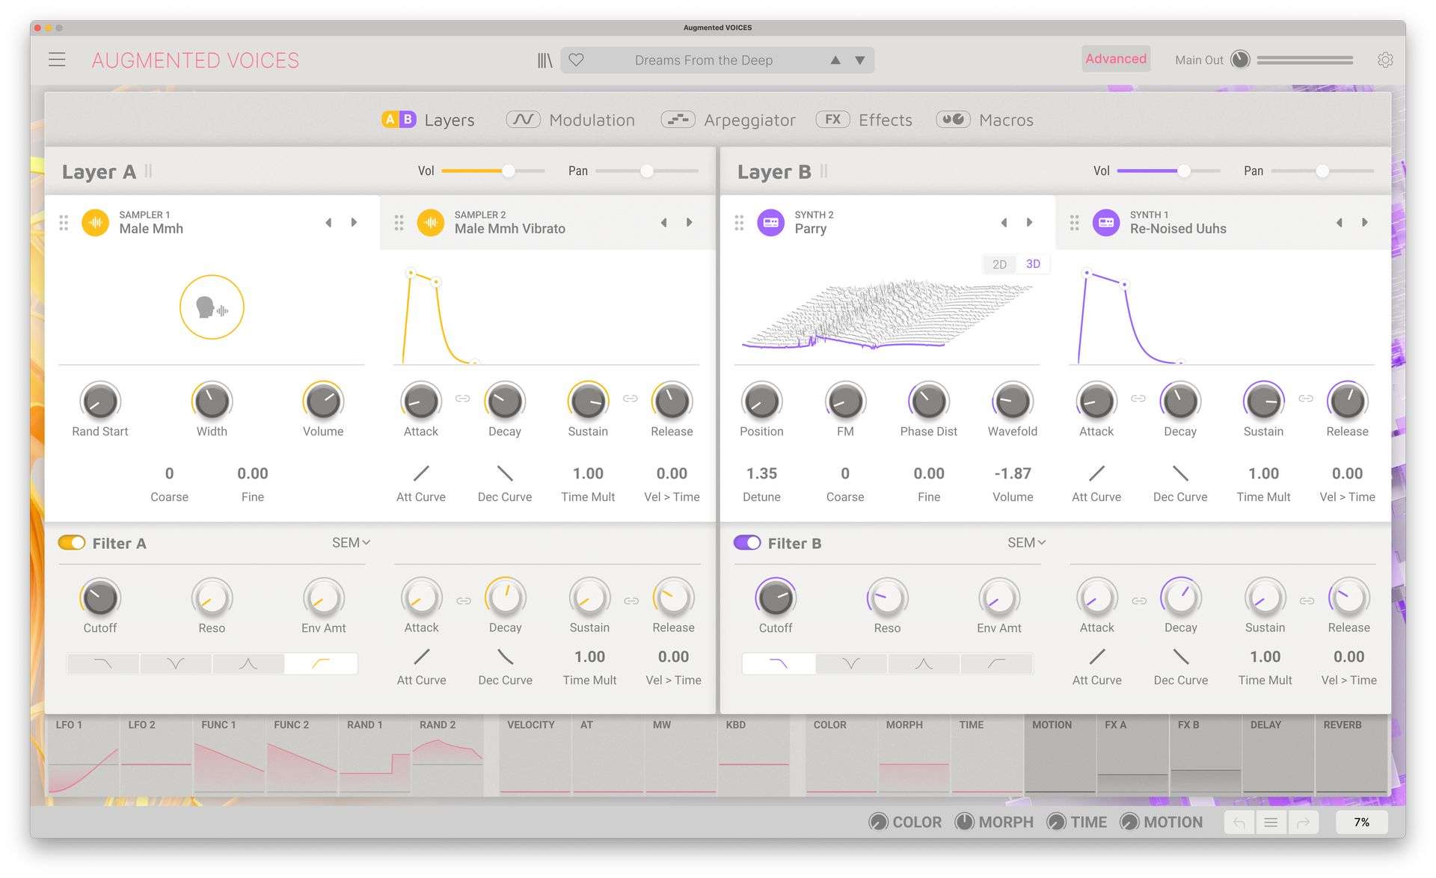This screenshot has width=1436, height=878.
Task: Click the voice sample head display circle
Action: point(212,307)
